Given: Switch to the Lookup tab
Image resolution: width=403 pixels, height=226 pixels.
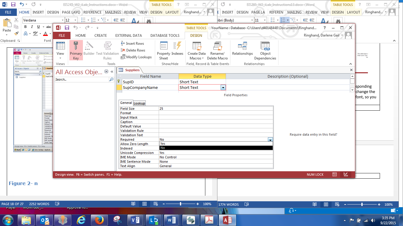Looking at the screenshot, I should click(139, 103).
